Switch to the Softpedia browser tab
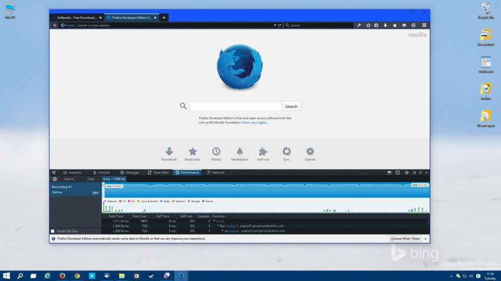This screenshot has height=281, width=501. (76, 18)
